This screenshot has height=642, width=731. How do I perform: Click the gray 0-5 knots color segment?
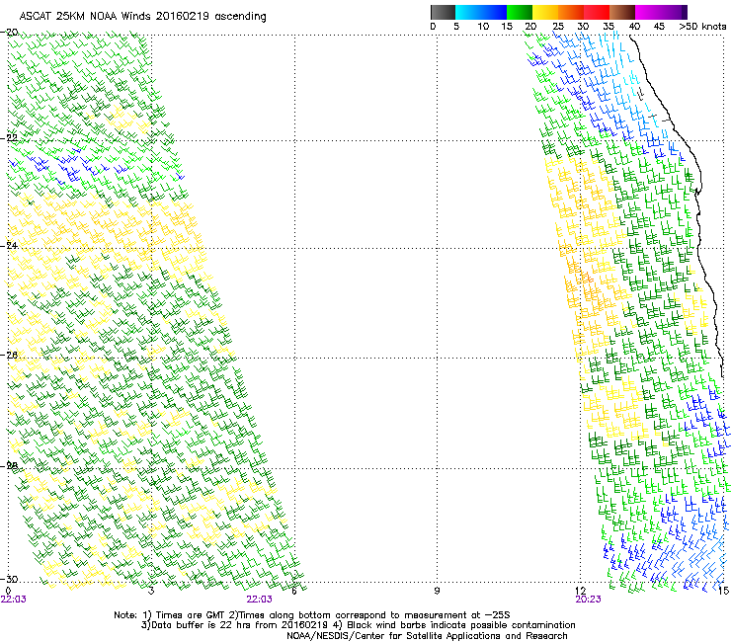pyautogui.click(x=443, y=12)
